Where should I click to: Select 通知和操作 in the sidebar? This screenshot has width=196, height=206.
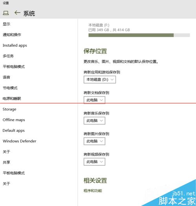point(12,35)
